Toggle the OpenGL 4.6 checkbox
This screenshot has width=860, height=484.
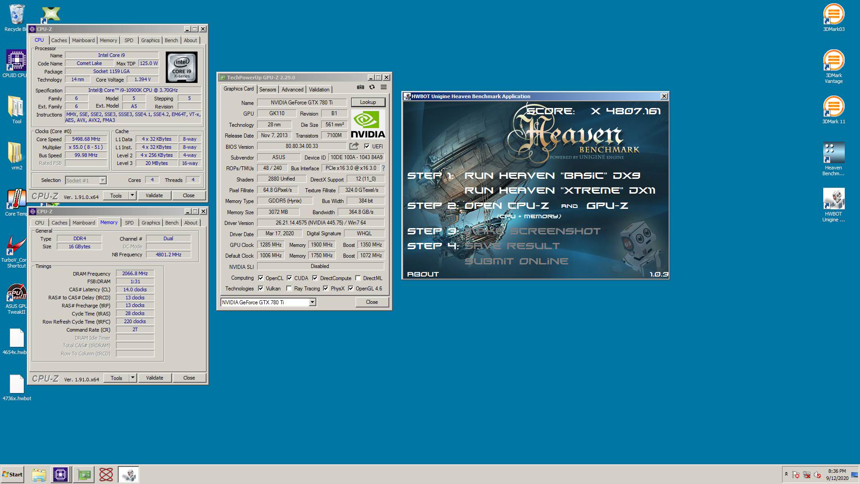coord(351,288)
